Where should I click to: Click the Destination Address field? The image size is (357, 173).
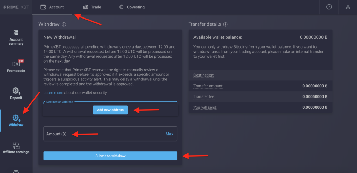click(110, 109)
